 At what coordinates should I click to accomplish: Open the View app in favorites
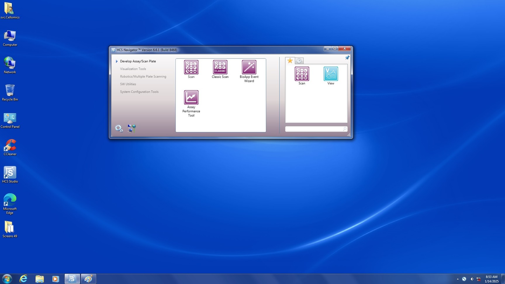click(x=331, y=74)
